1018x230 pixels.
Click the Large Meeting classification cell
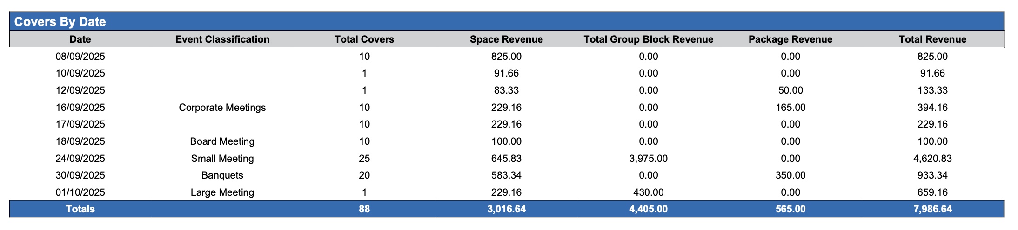click(222, 192)
